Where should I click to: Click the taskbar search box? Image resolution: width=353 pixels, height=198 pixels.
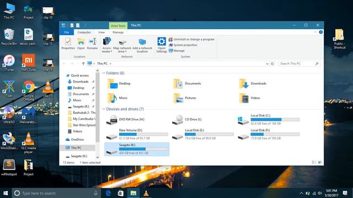tap(56, 193)
